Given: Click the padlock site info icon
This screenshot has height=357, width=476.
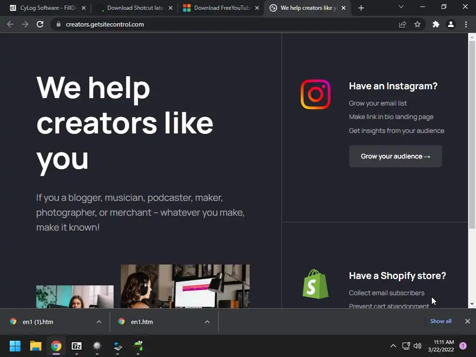Looking at the screenshot, I should click(59, 24).
